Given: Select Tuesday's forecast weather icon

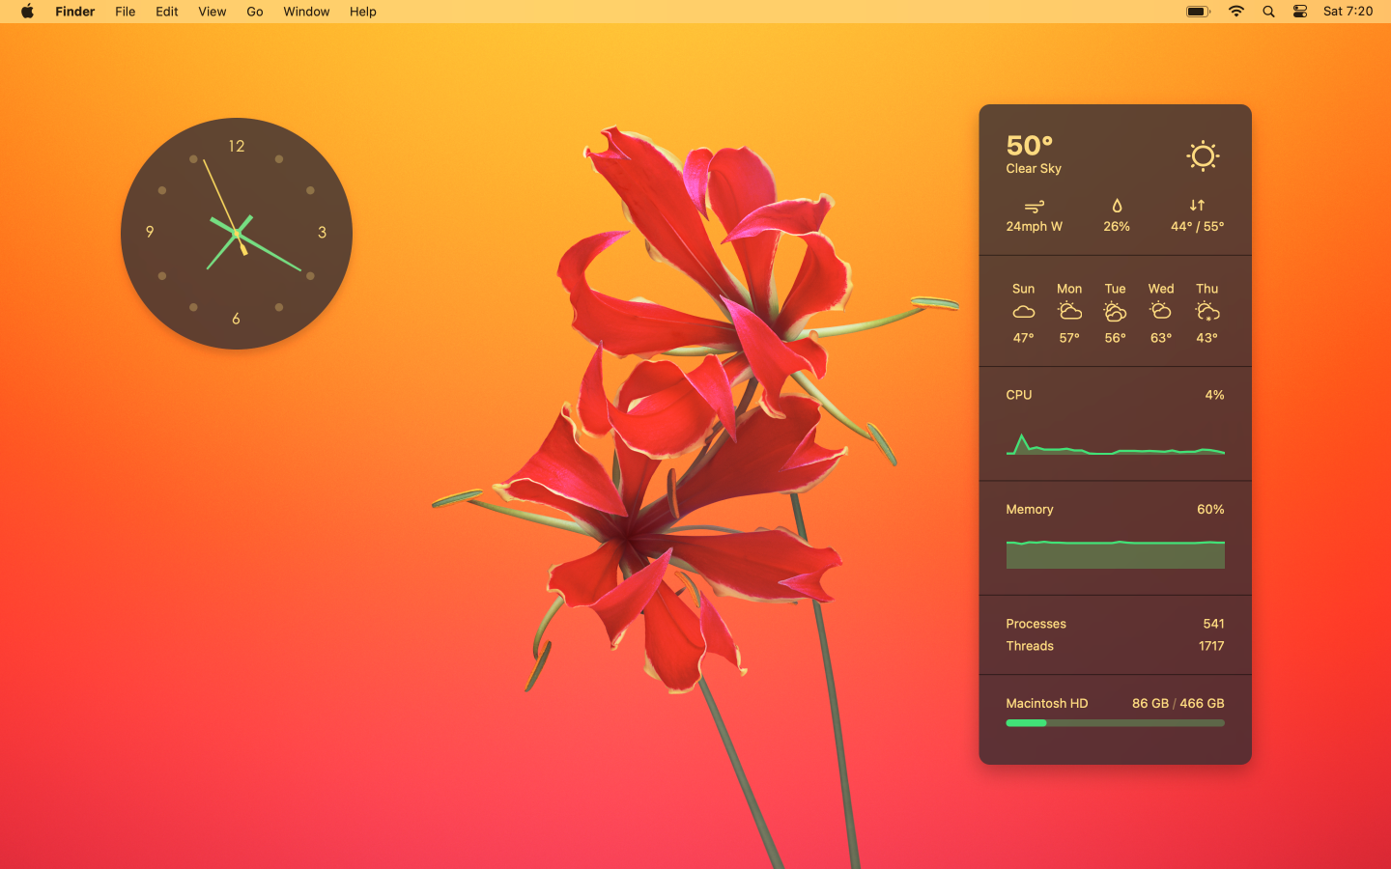Looking at the screenshot, I should (1115, 311).
